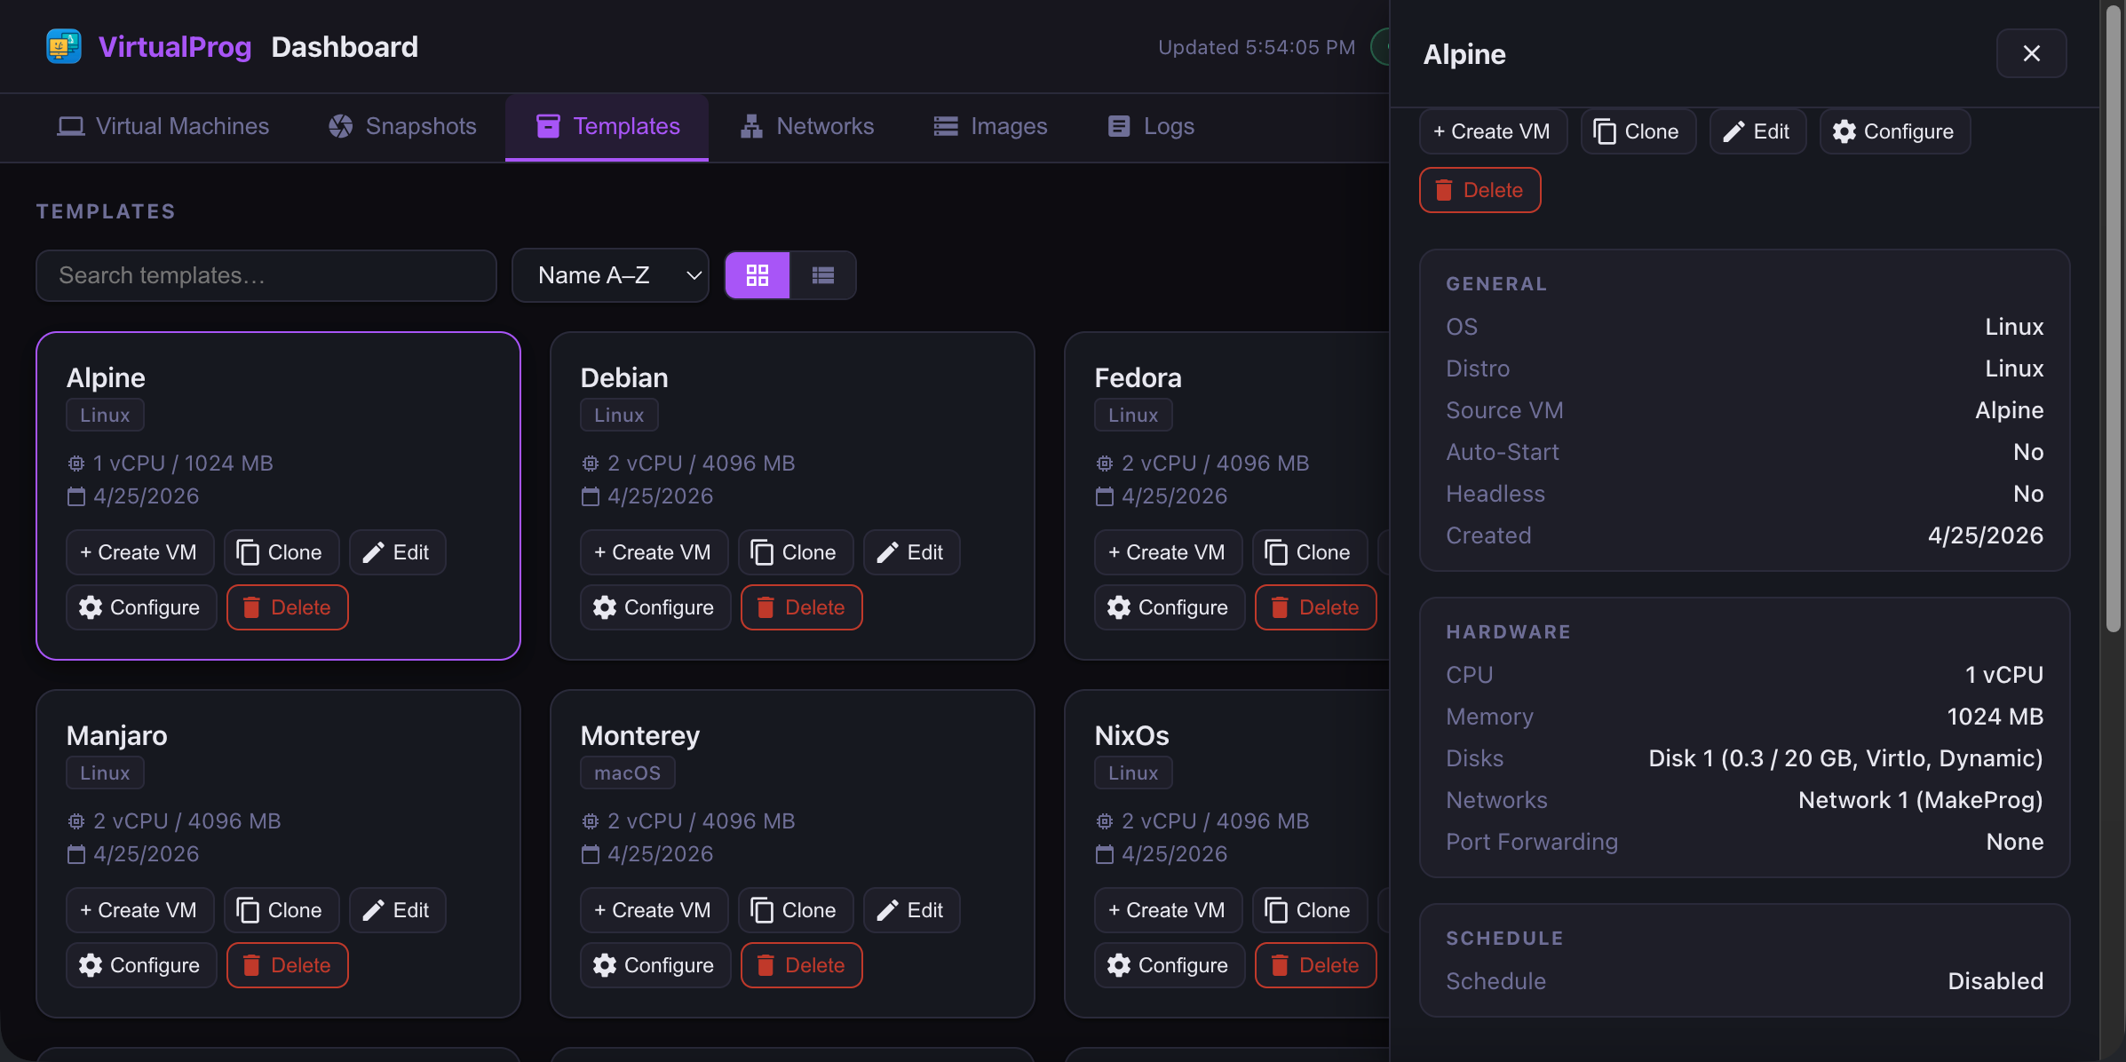Select the Templates tab
Image resolution: width=2126 pixels, height=1062 pixels.
click(607, 126)
